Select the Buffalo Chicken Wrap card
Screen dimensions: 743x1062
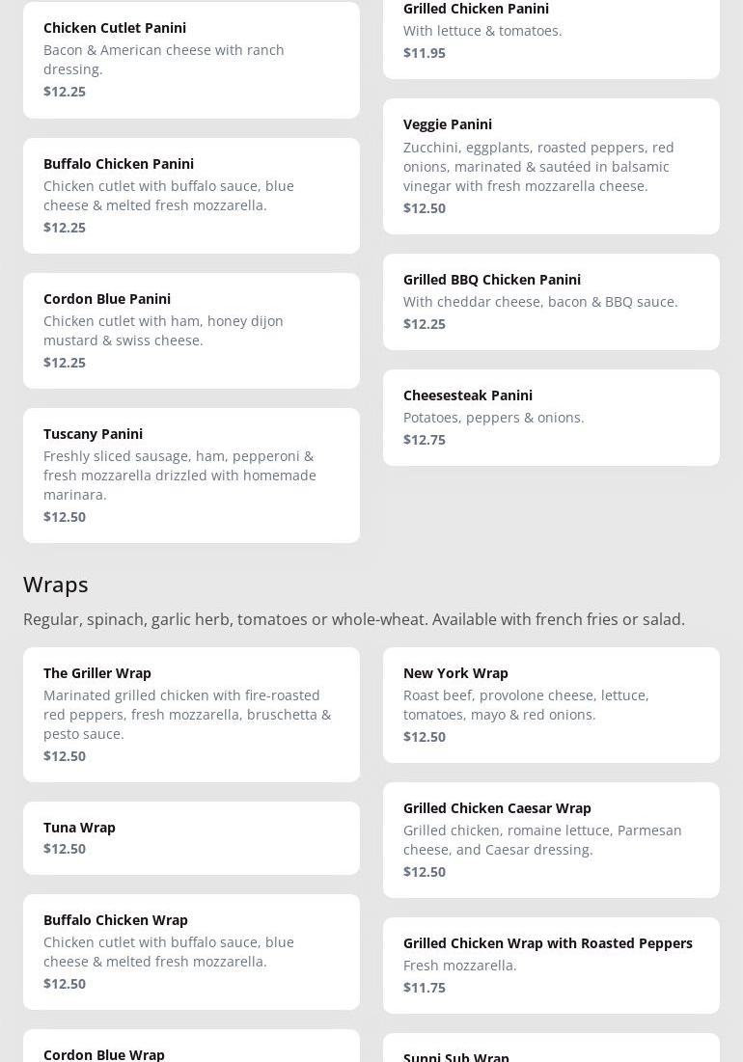[191, 952]
